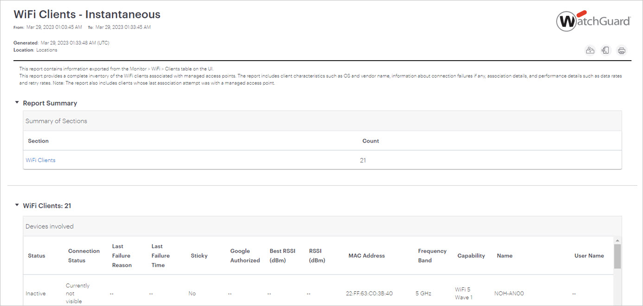Image resolution: width=643 pixels, height=306 pixels.
Task: Click the NOH-AN00 client name cell
Action: [509, 294]
